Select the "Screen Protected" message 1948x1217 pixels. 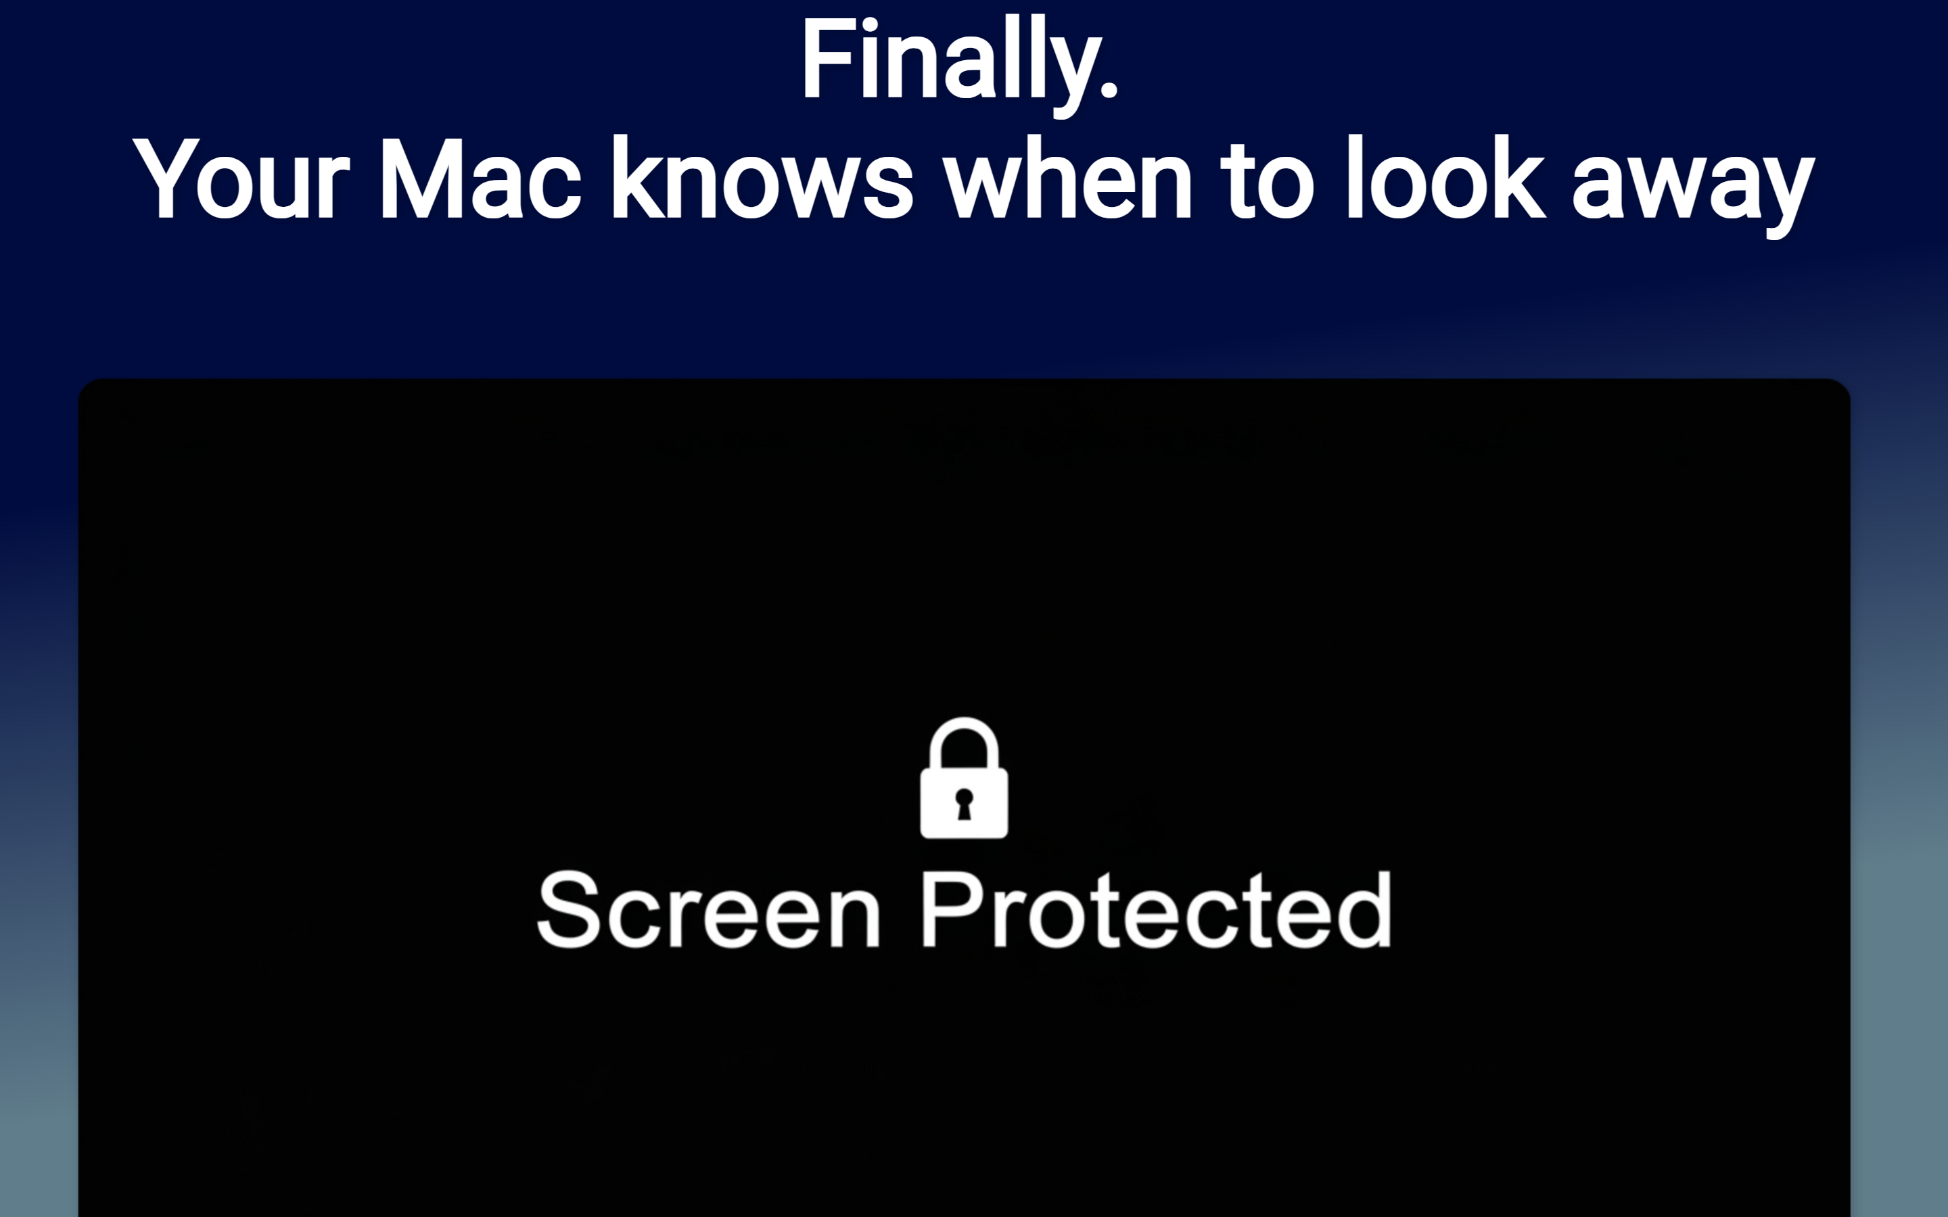point(964,909)
